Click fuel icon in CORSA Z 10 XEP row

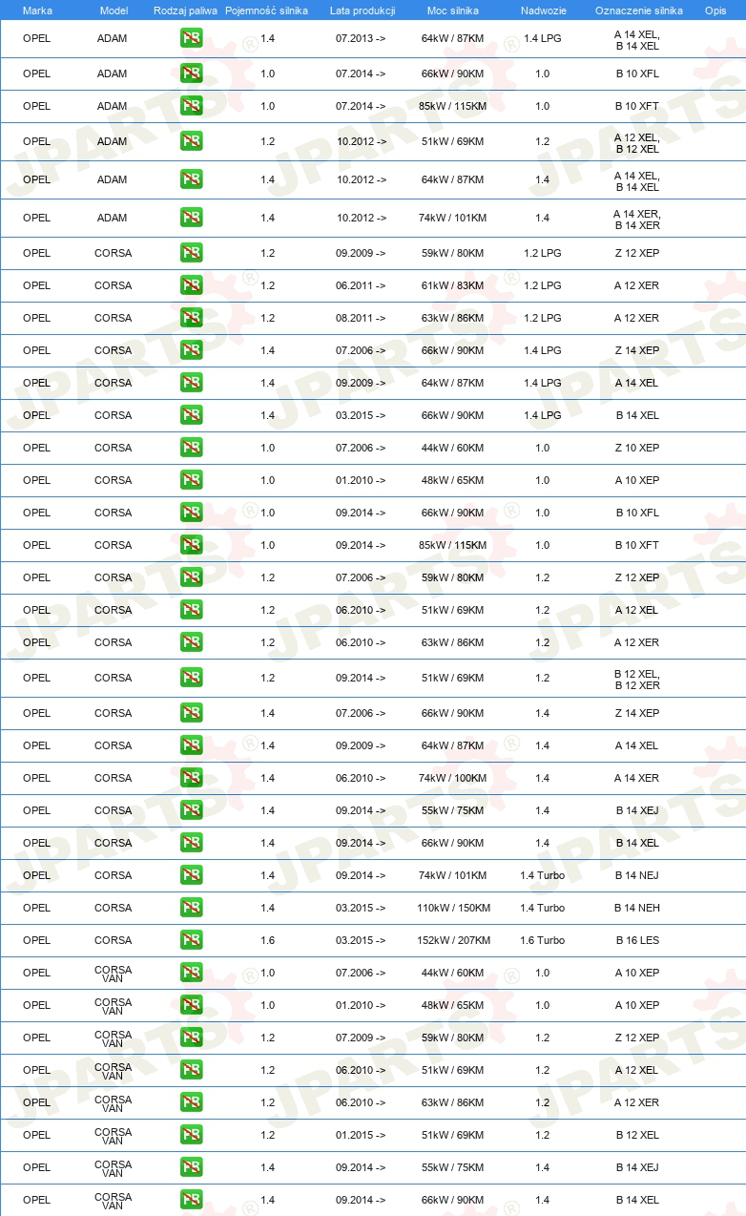click(x=191, y=448)
